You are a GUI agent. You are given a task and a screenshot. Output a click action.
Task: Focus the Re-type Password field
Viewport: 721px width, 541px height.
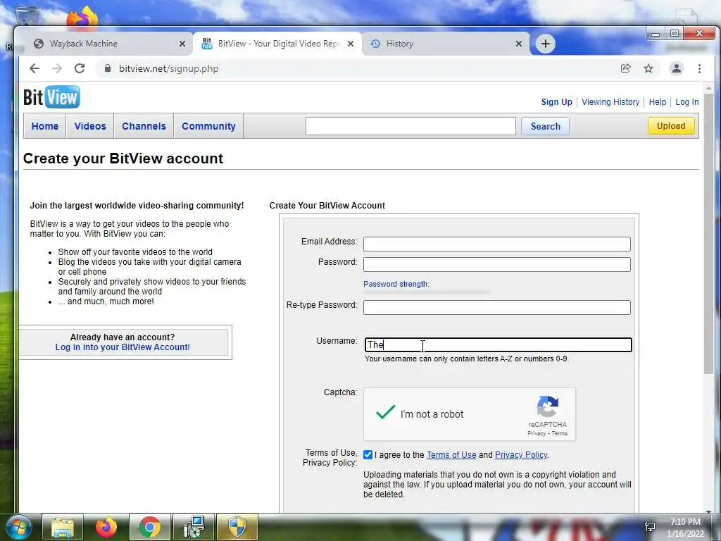(496, 307)
